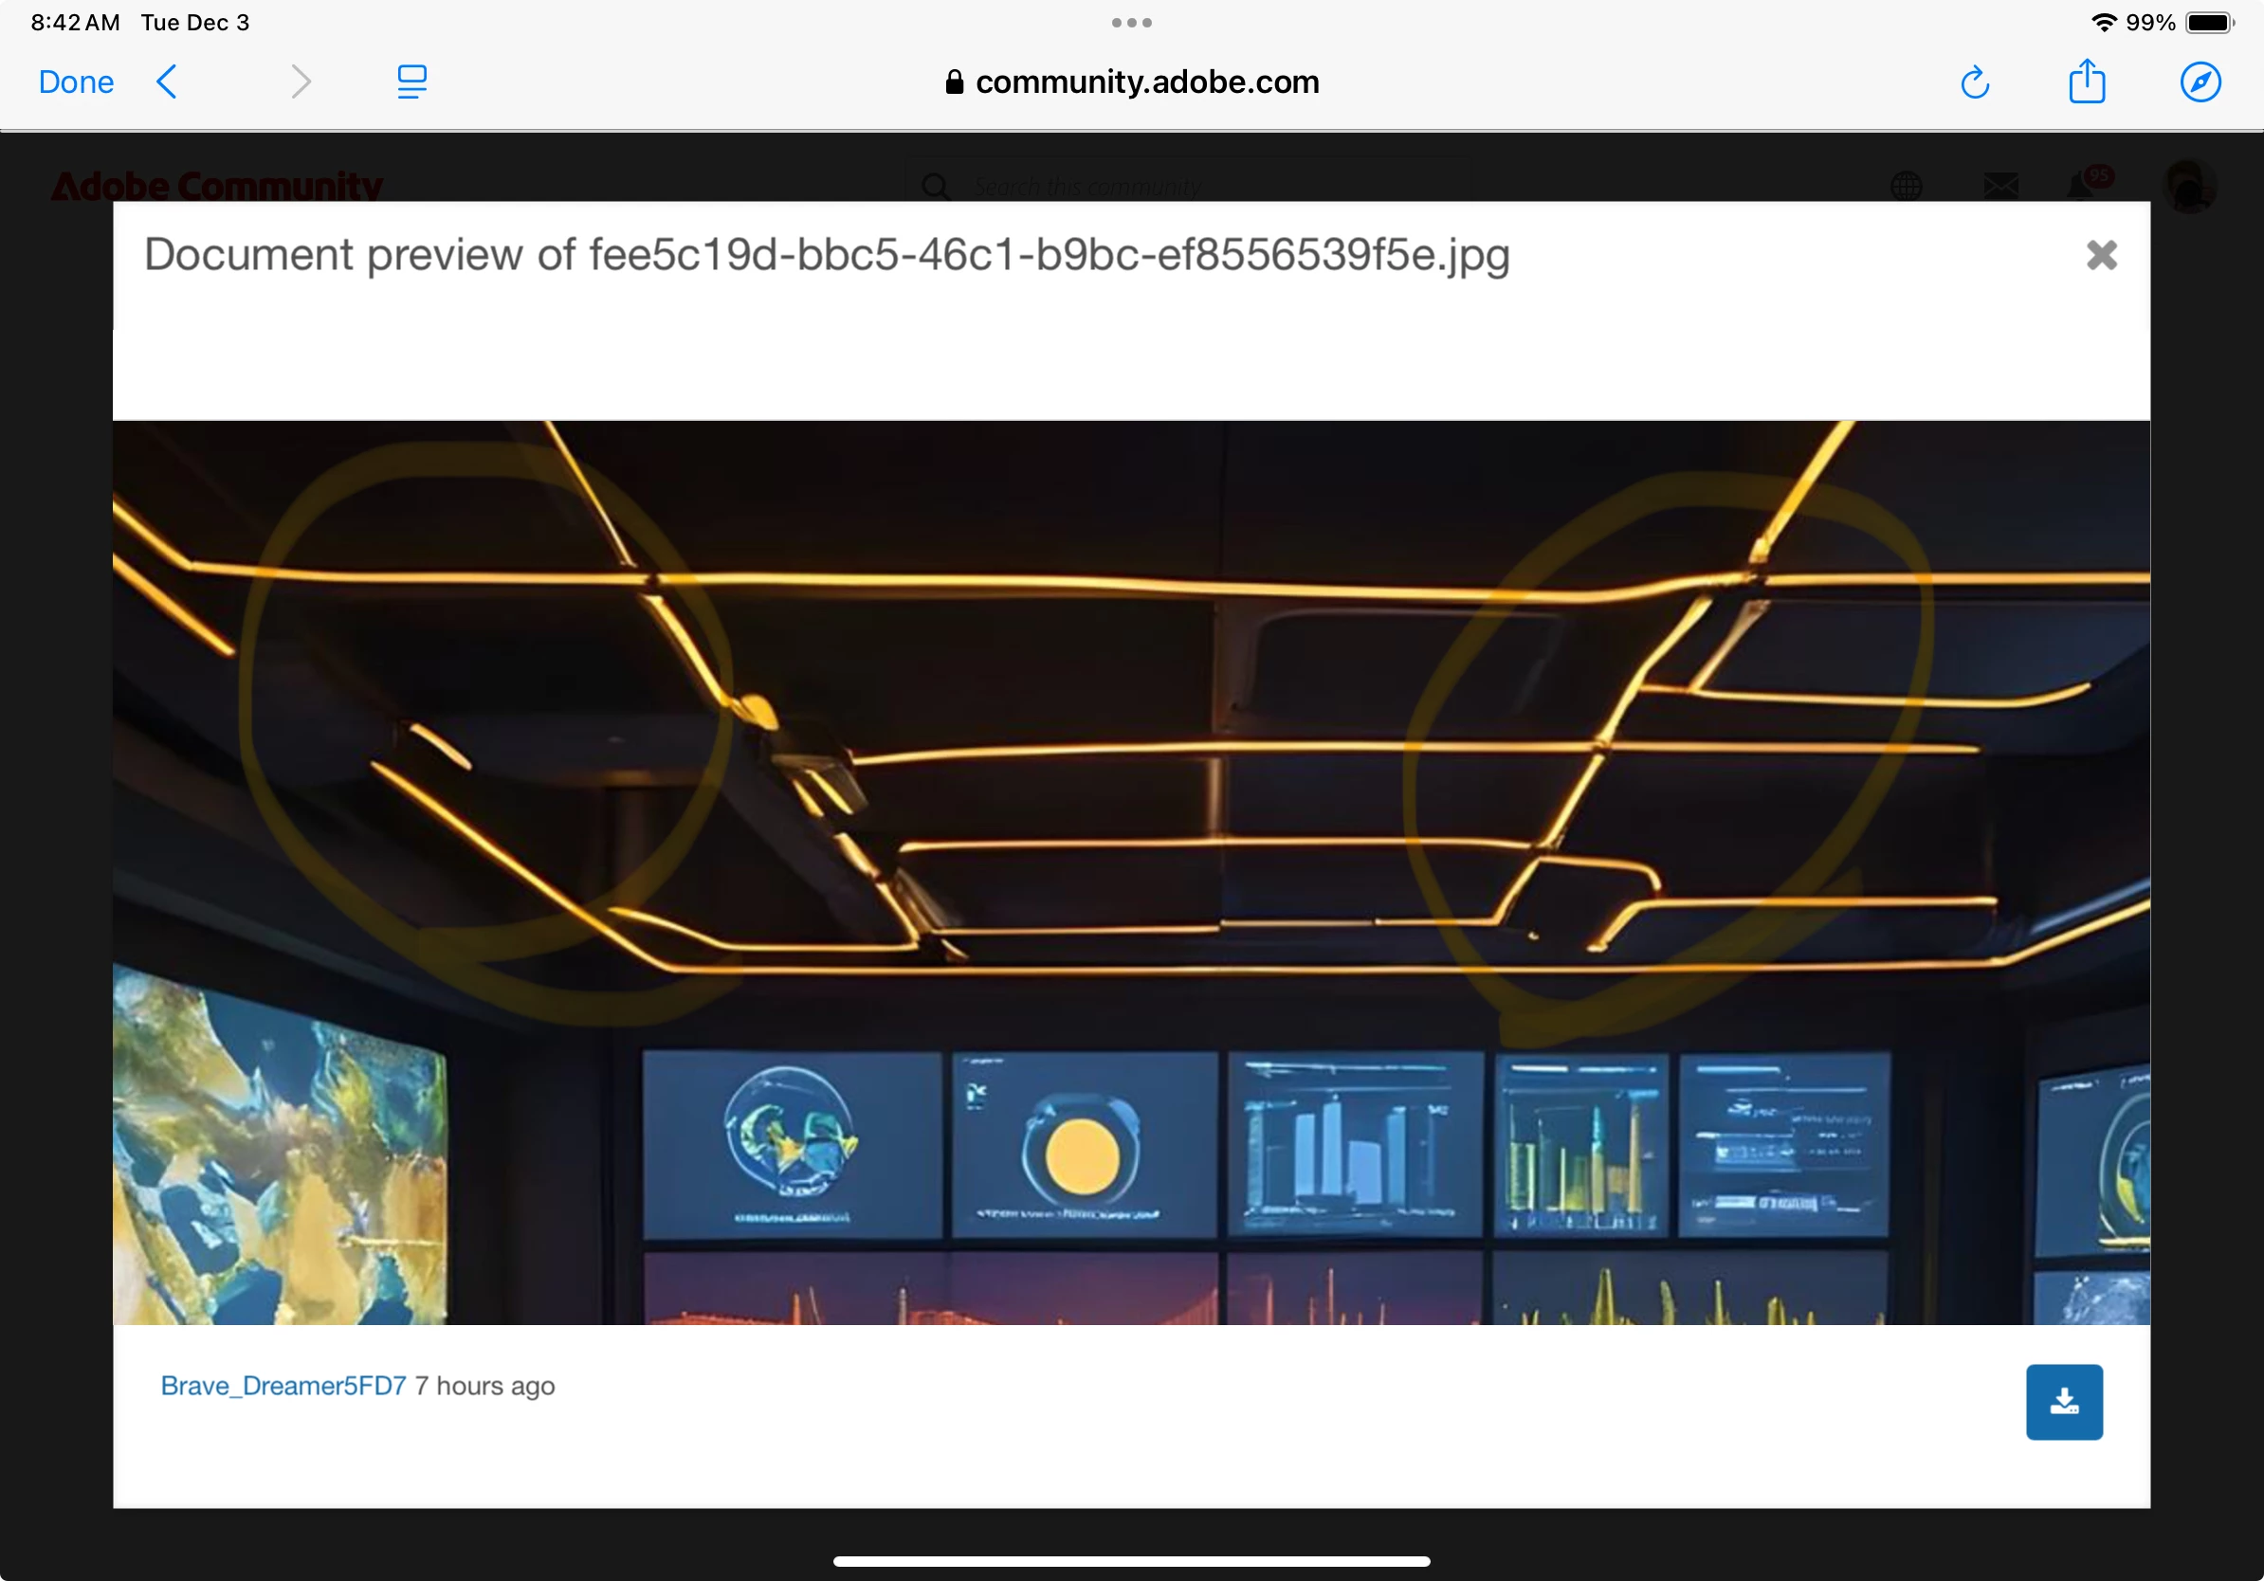Tap Done to close the browser
The width and height of the screenshot is (2264, 1581).
(x=76, y=82)
